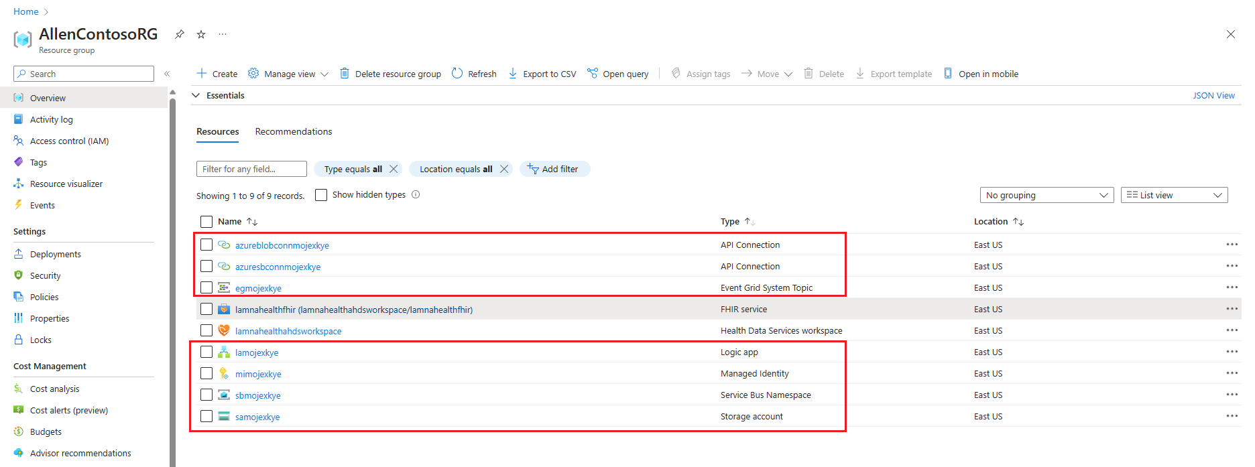Collapse the Essentials section
This screenshot has width=1255, height=467.
point(196,95)
